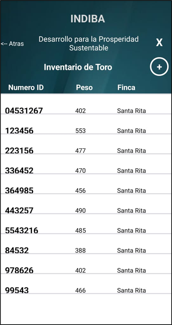Sort by the Numero ID column header
172x325 pixels.
[26, 87]
